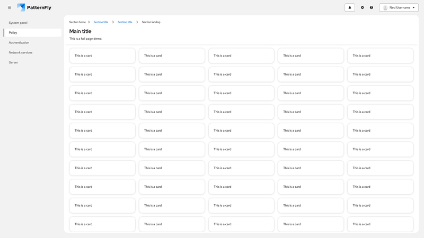The image size is (424, 238).
Task: Toggle the hamburger navigation menu
Action: coord(10,7)
